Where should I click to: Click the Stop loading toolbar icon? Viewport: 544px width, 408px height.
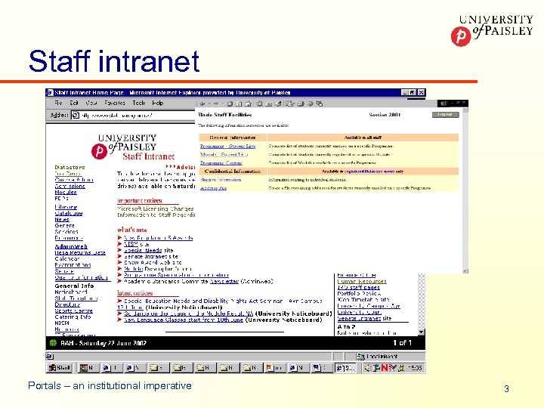pos(230,104)
